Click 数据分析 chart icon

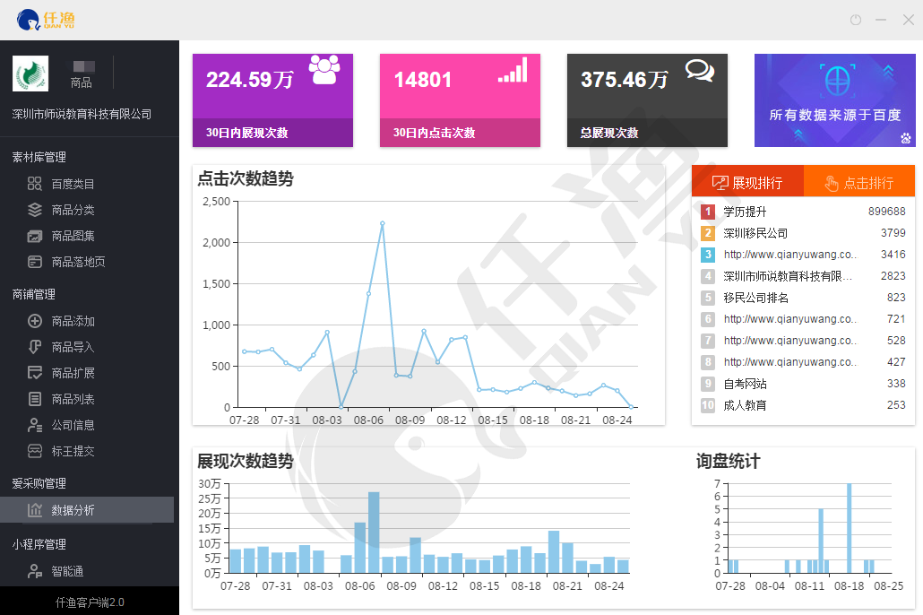tap(35, 510)
